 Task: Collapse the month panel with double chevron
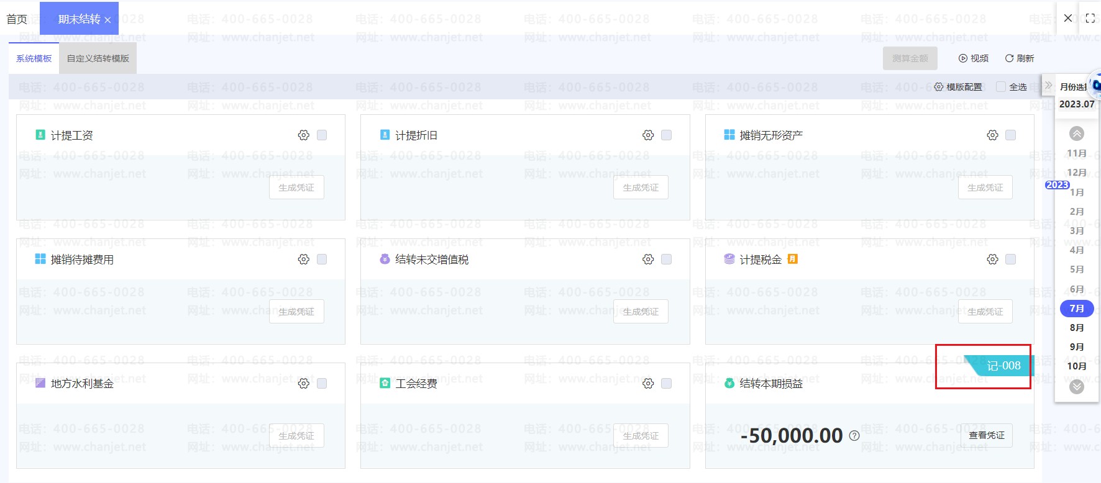pyautogui.click(x=1048, y=86)
